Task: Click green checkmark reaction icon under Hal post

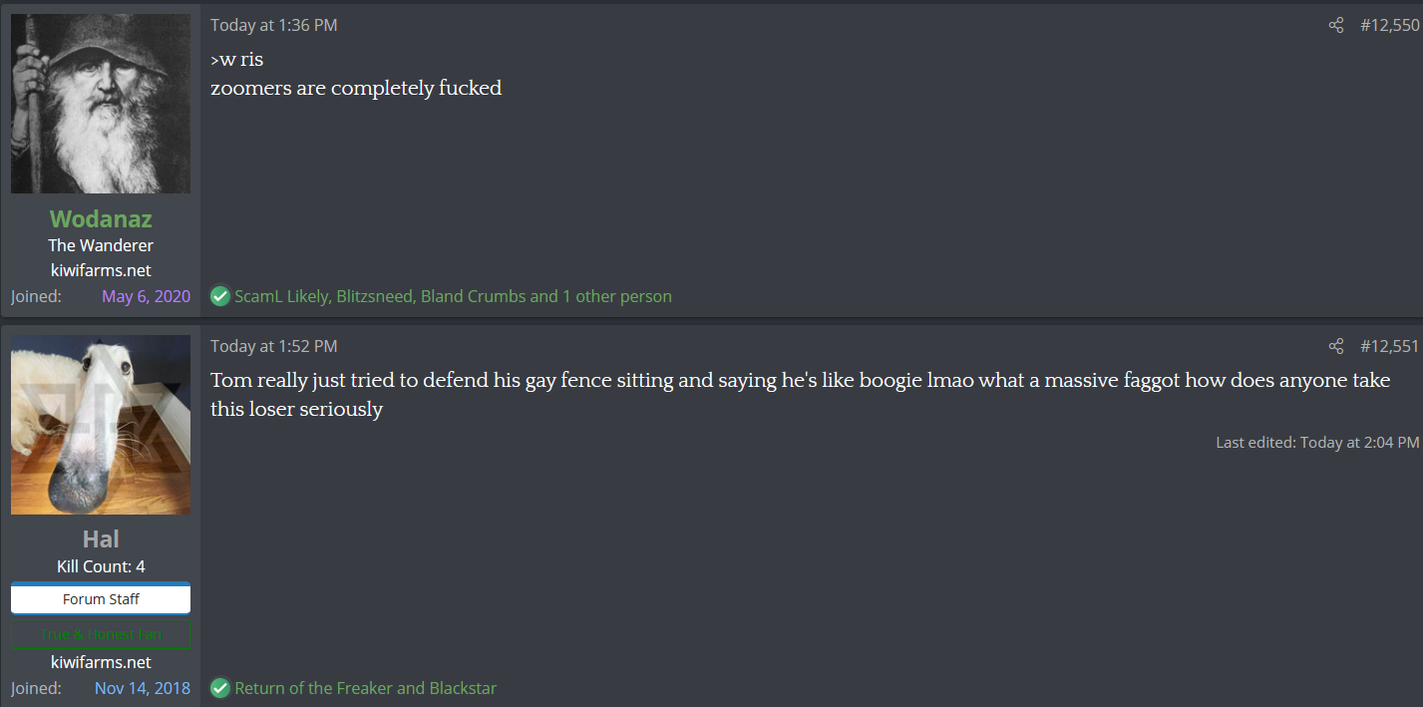Action: tap(220, 688)
